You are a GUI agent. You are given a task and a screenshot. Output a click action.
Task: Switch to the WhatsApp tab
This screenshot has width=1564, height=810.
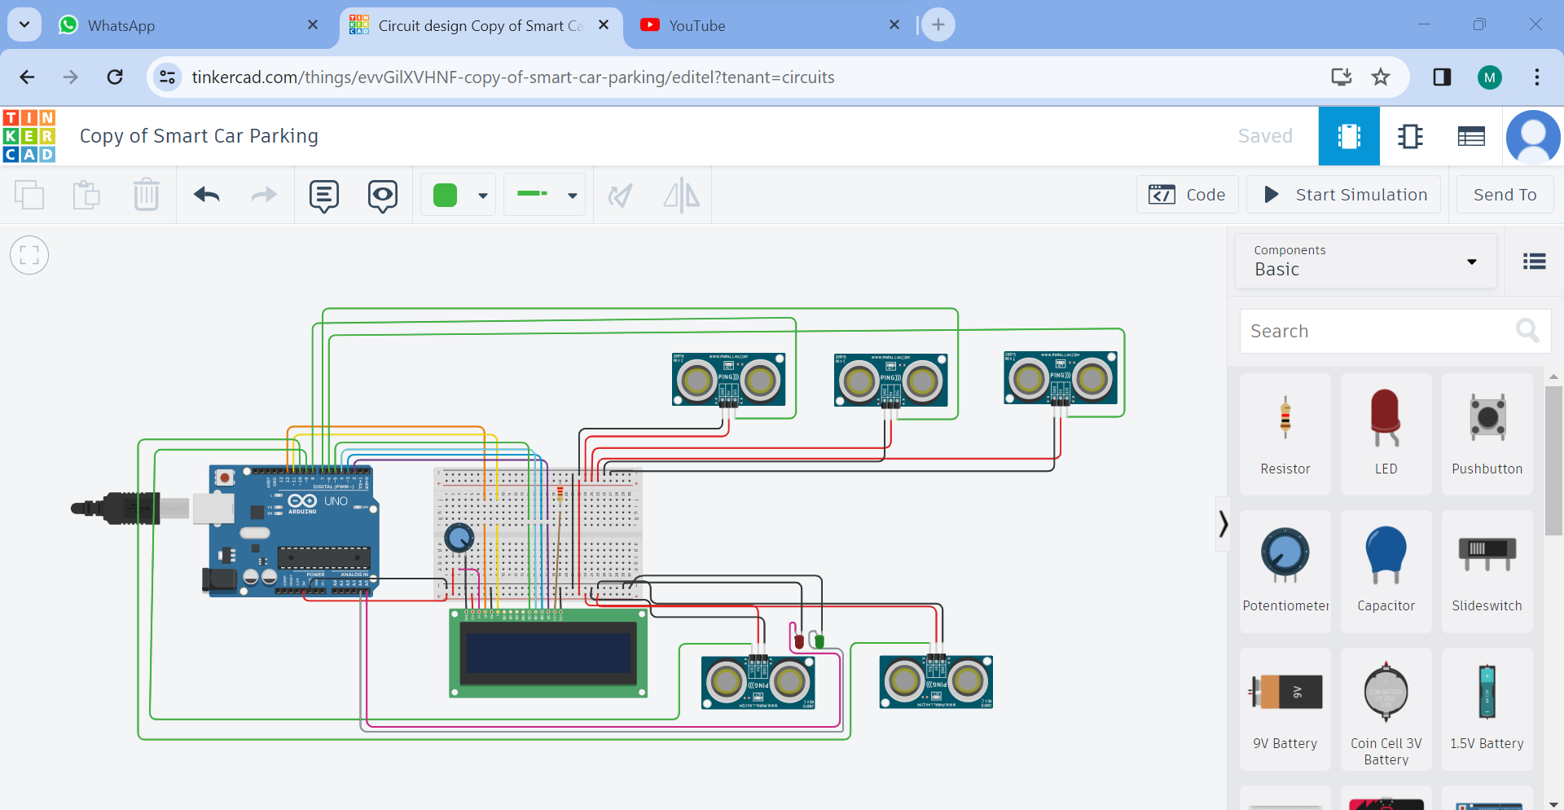[x=121, y=25]
